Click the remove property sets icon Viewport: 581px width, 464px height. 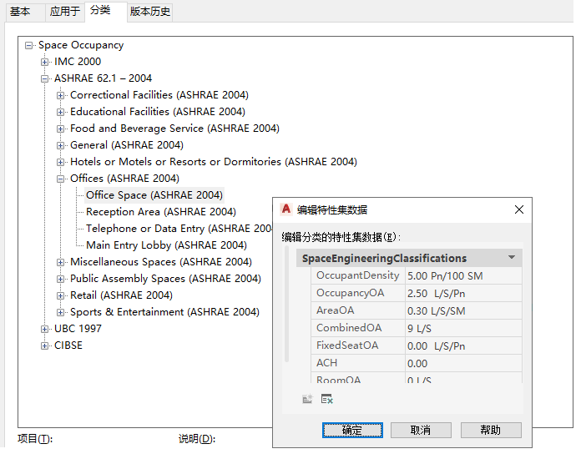pos(327,399)
